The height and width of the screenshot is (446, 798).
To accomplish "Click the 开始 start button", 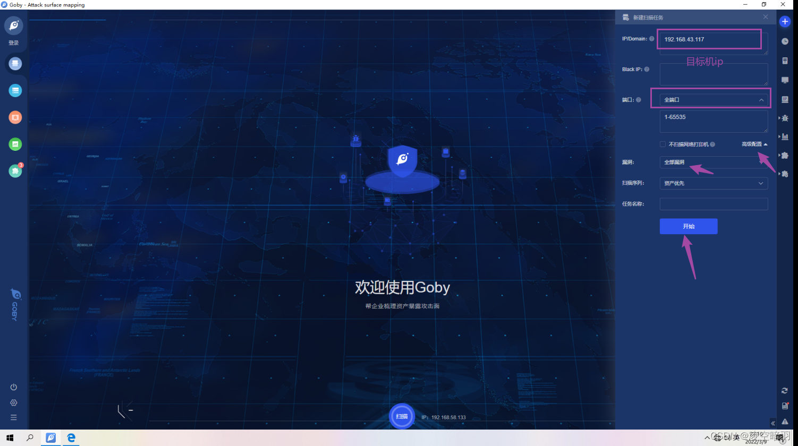I will 689,226.
